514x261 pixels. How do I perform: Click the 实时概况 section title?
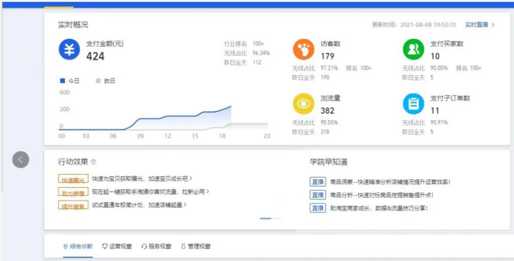(x=73, y=25)
